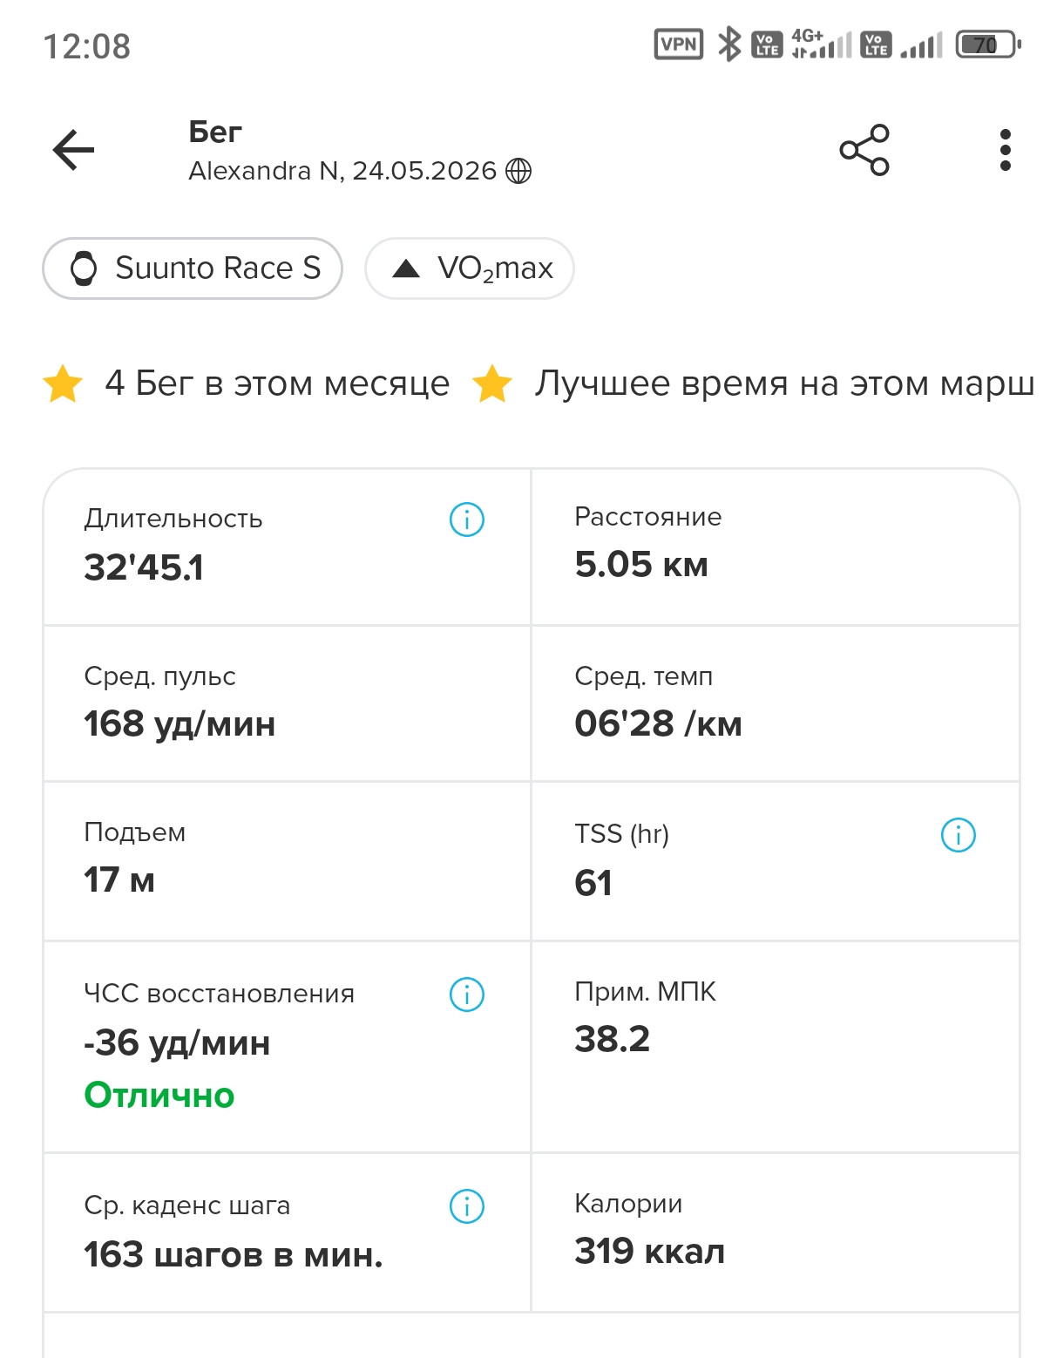Tap the triangle icon in the VO₂max chip
This screenshot has height=1358, width=1057.
(x=406, y=268)
